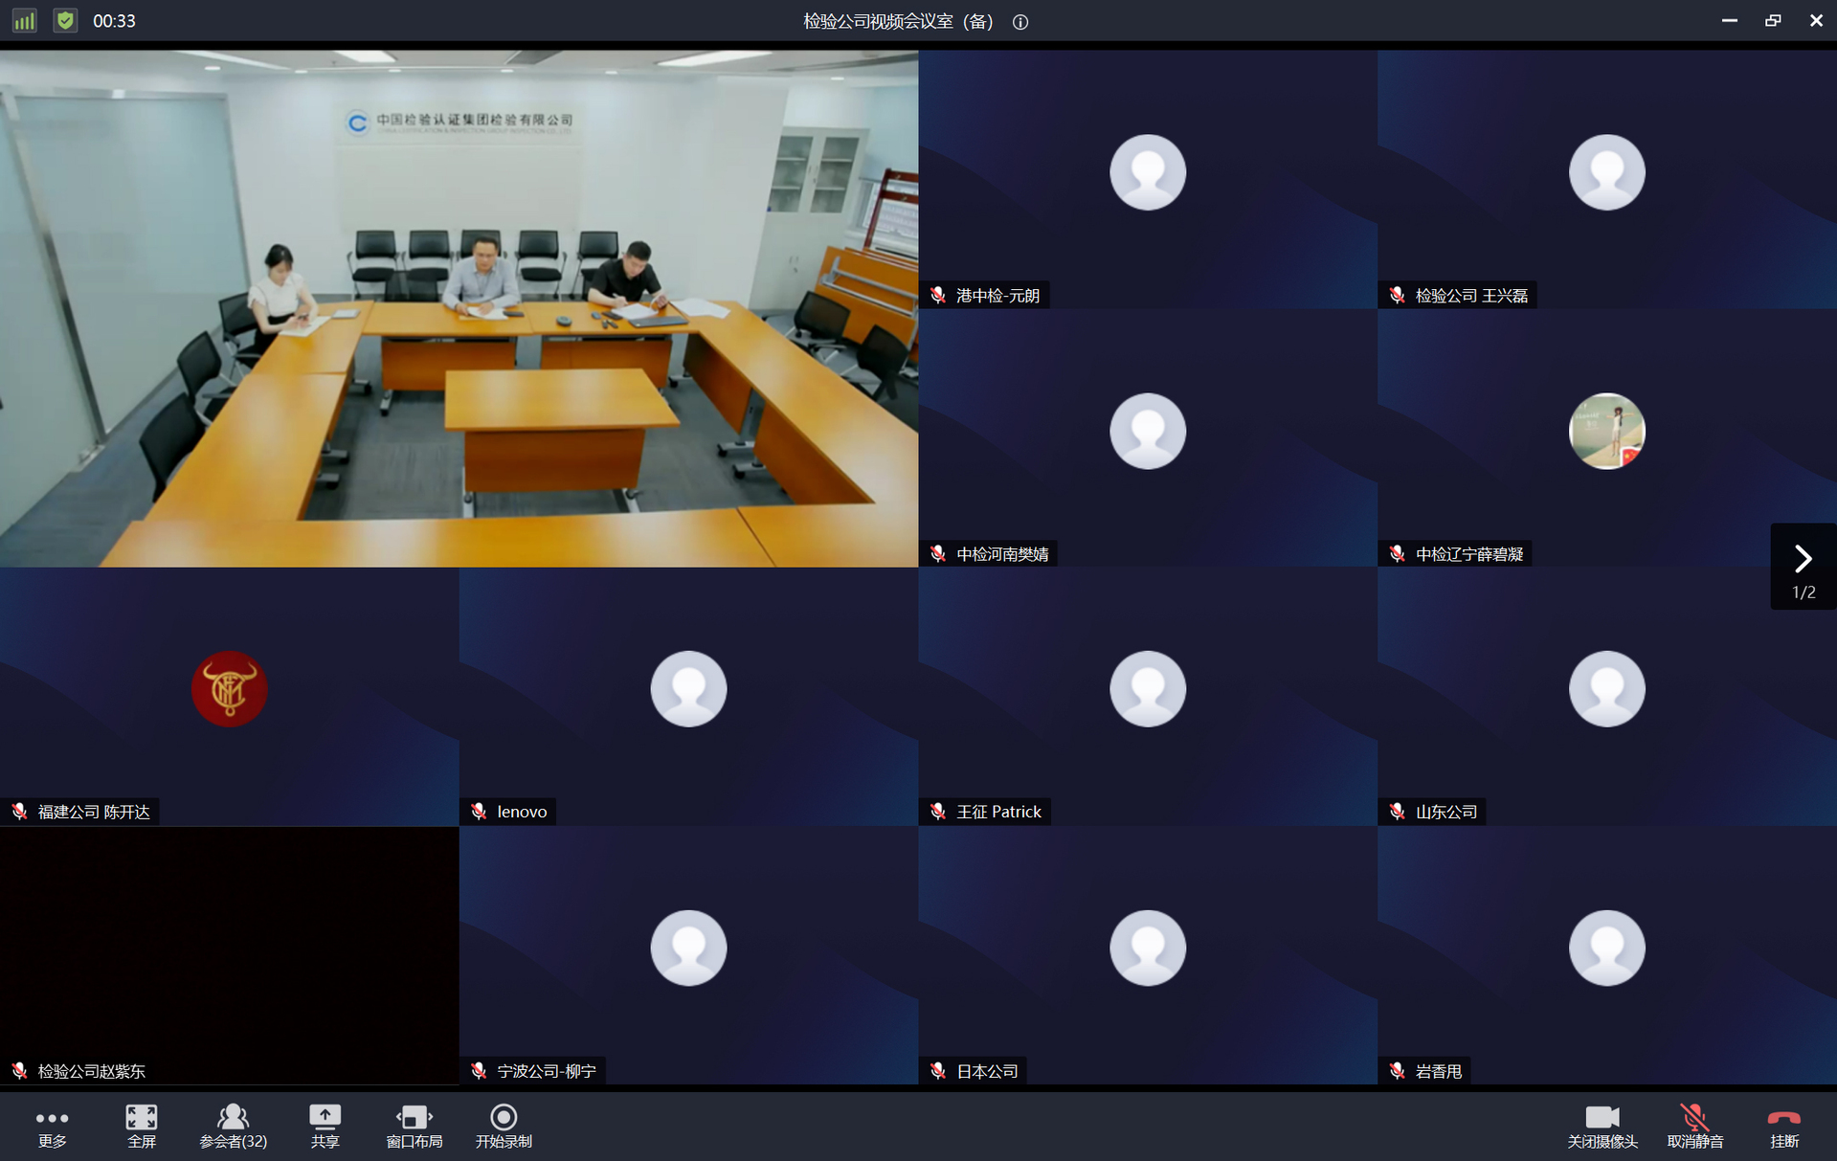Click muted mic icon for 日本公司
The height and width of the screenshot is (1161, 1837).
[938, 1071]
